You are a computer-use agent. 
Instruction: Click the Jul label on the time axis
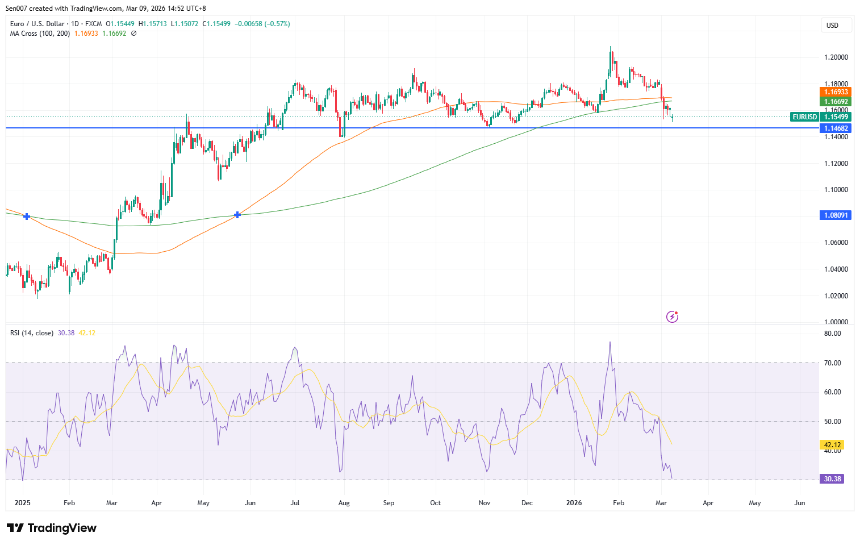pyautogui.click(x=295, y=503)
